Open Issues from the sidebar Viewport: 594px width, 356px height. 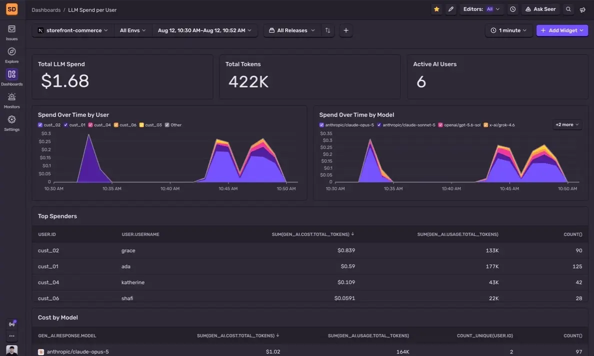coord(11,32)
